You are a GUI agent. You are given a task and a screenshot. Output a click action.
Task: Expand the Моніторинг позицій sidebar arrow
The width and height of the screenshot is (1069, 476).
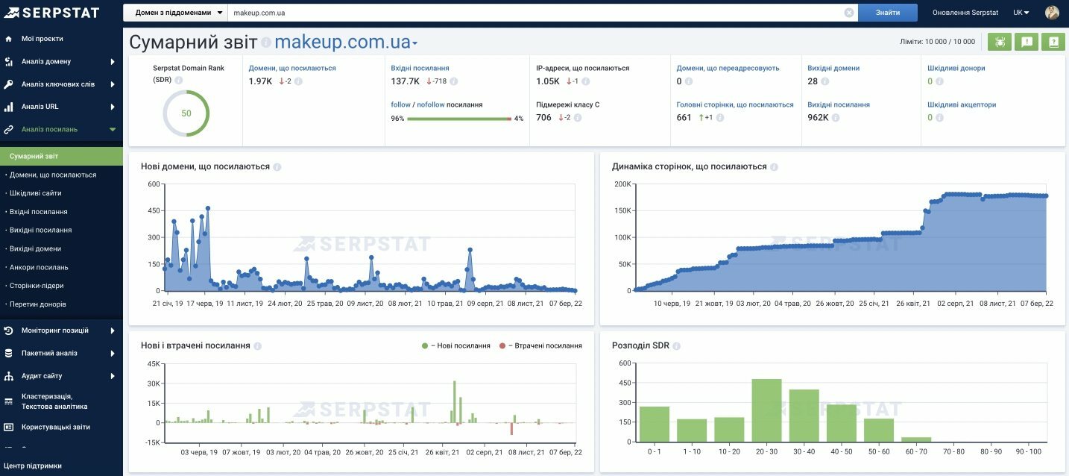click(113, 331)
